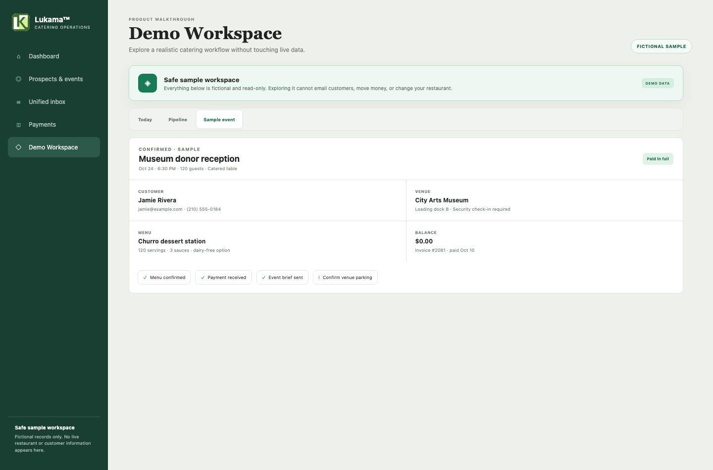
Task: Toggle the Payment received checklist chip
Action: (223, 278)
